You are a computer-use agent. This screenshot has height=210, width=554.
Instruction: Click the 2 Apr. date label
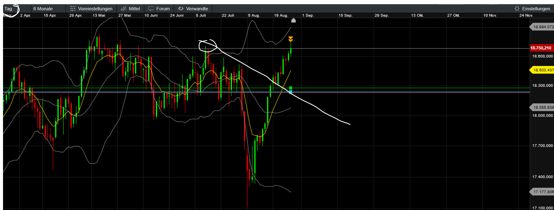[x=25, y=15]
